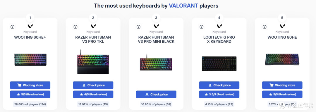Screen dimensions: 316x112
Task: Click Valorant logo on Logitech G Pro X card
Action: click(x=219, y=26)
